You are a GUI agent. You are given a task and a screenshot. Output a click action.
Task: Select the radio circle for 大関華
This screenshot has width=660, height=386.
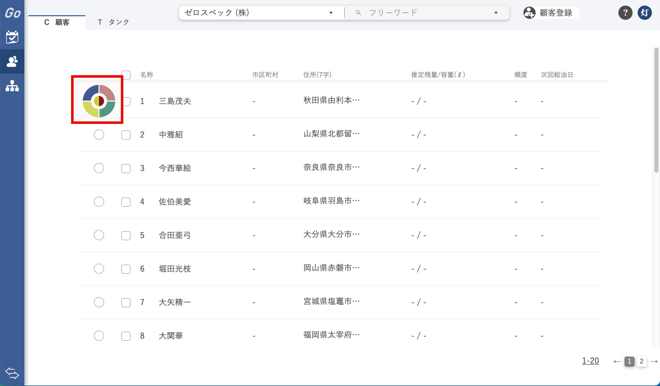click(99, 336)
